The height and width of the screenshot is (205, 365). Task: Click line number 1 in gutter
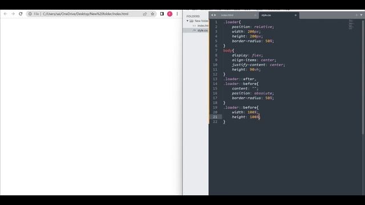pyautogui.click(x=216, y=22)
